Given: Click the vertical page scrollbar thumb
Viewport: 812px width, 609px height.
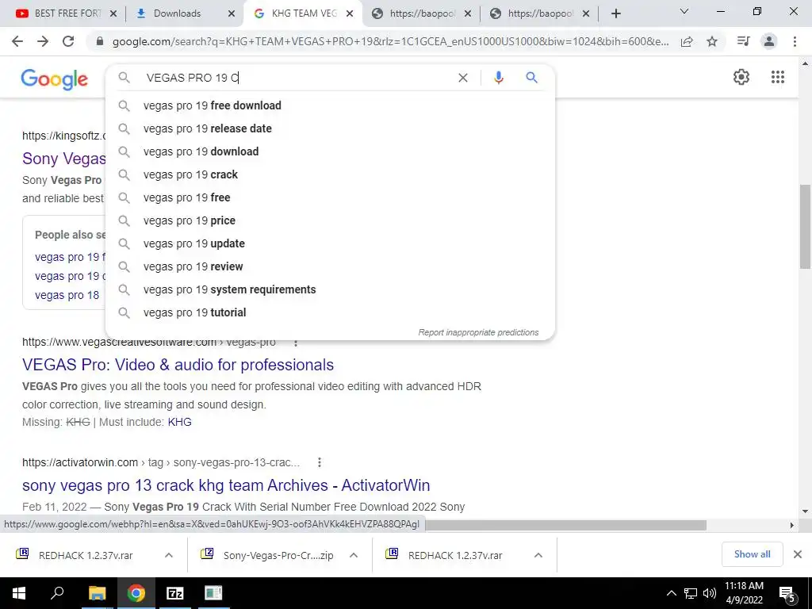Looking at the screenshot, I should (805, 226).
